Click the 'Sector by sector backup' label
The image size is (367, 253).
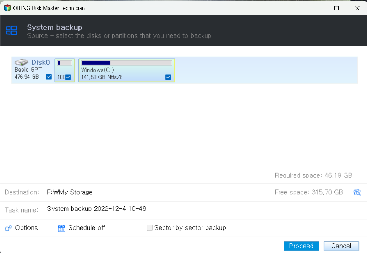click(190, 228)
